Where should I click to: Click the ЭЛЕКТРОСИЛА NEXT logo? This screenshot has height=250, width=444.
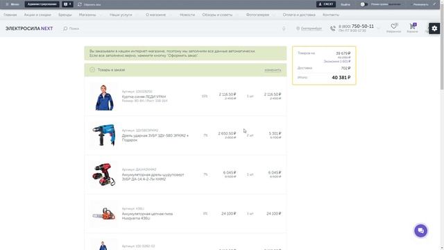point(29,28)
